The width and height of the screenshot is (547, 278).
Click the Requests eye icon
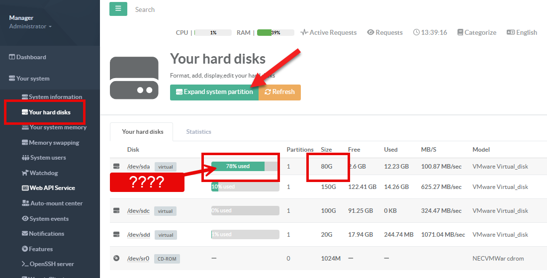[370, 32]
